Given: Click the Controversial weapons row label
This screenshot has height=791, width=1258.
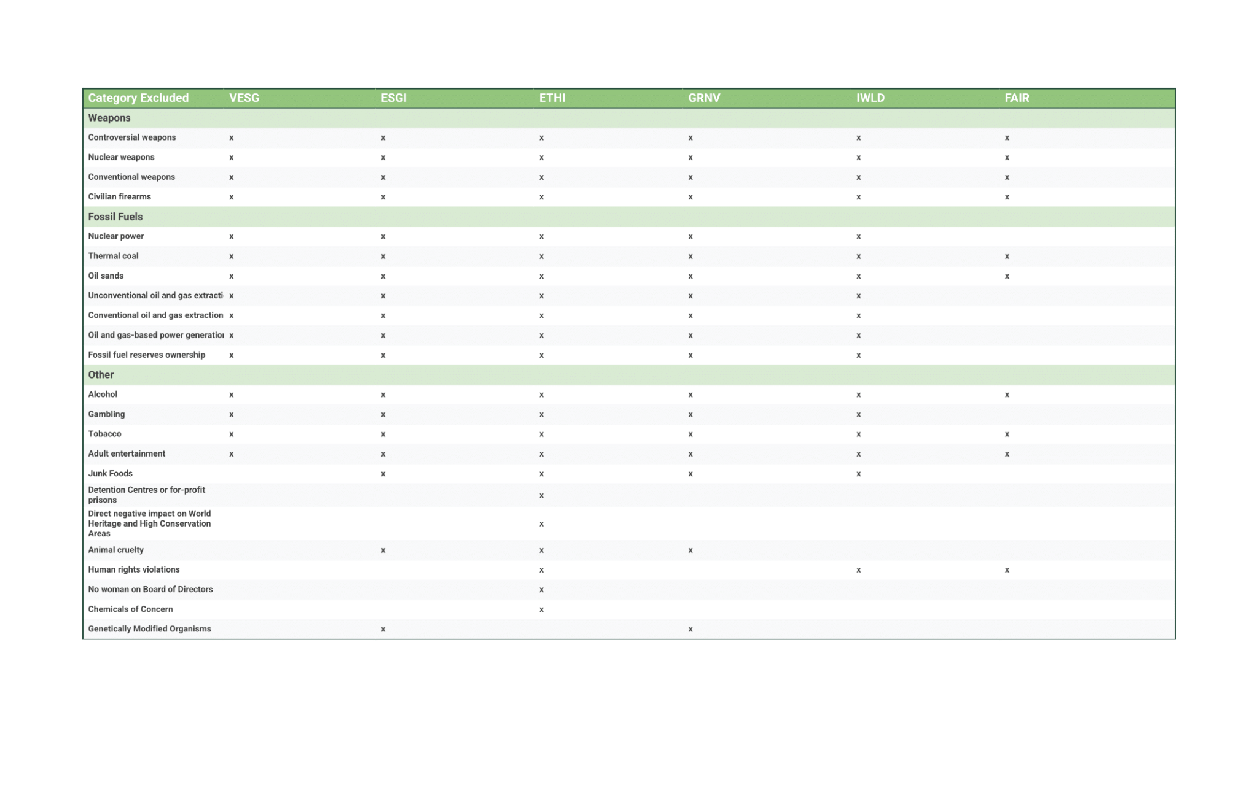Looking at the screenshot, I should pyautogui.click(x=131, y=137).
